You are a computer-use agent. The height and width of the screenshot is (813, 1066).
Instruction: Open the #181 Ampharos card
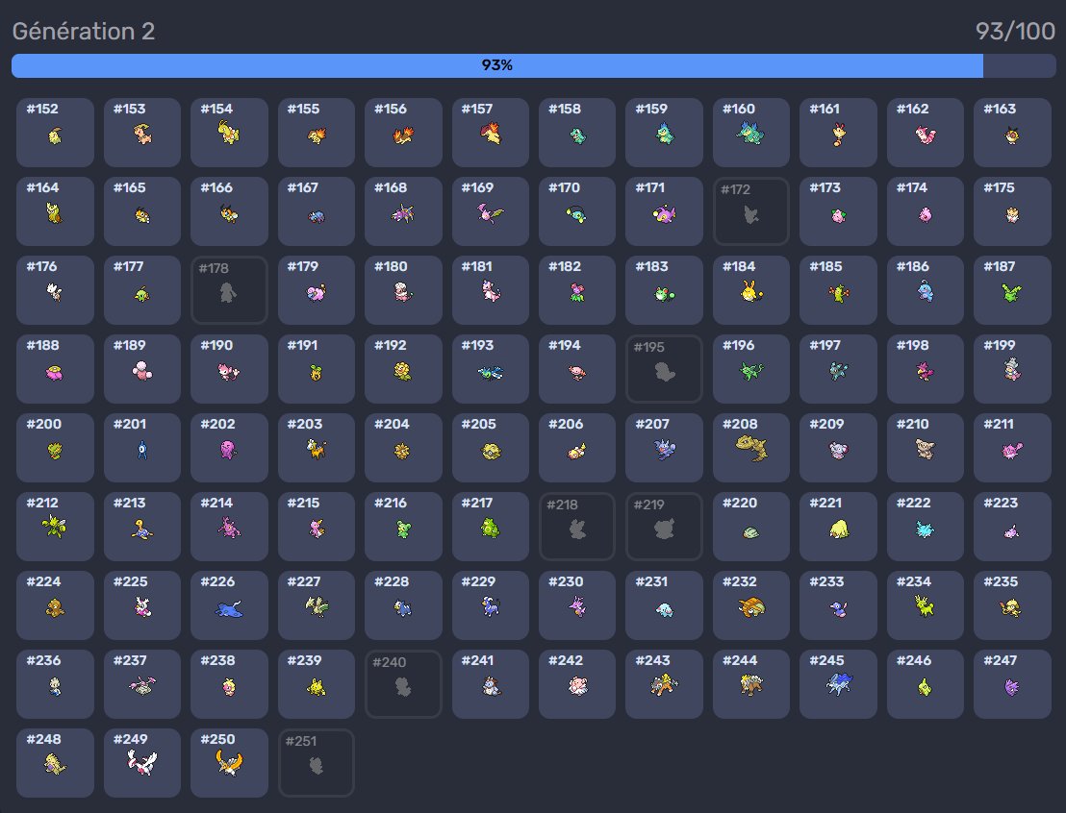coord(490,290)
